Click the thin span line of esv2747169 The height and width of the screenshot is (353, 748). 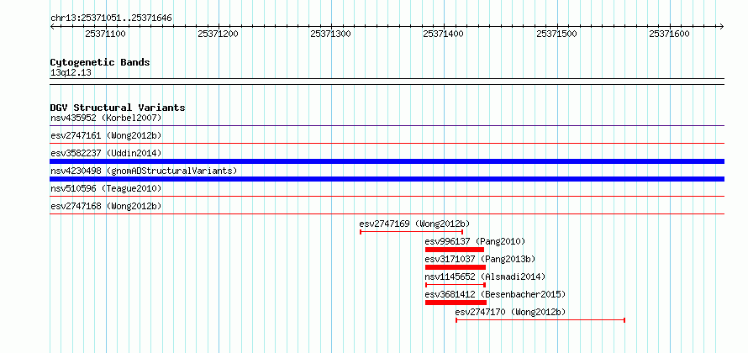[411, 232]
